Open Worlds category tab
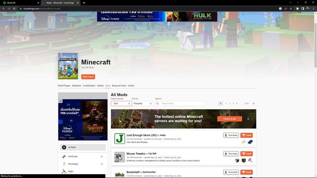317x178 pixels. pyautogui.click(x=131, y=86)
